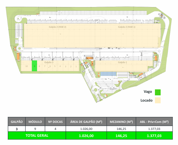Click the MÓDULO column header
The image size is (178, 145).
click(35, 121)
